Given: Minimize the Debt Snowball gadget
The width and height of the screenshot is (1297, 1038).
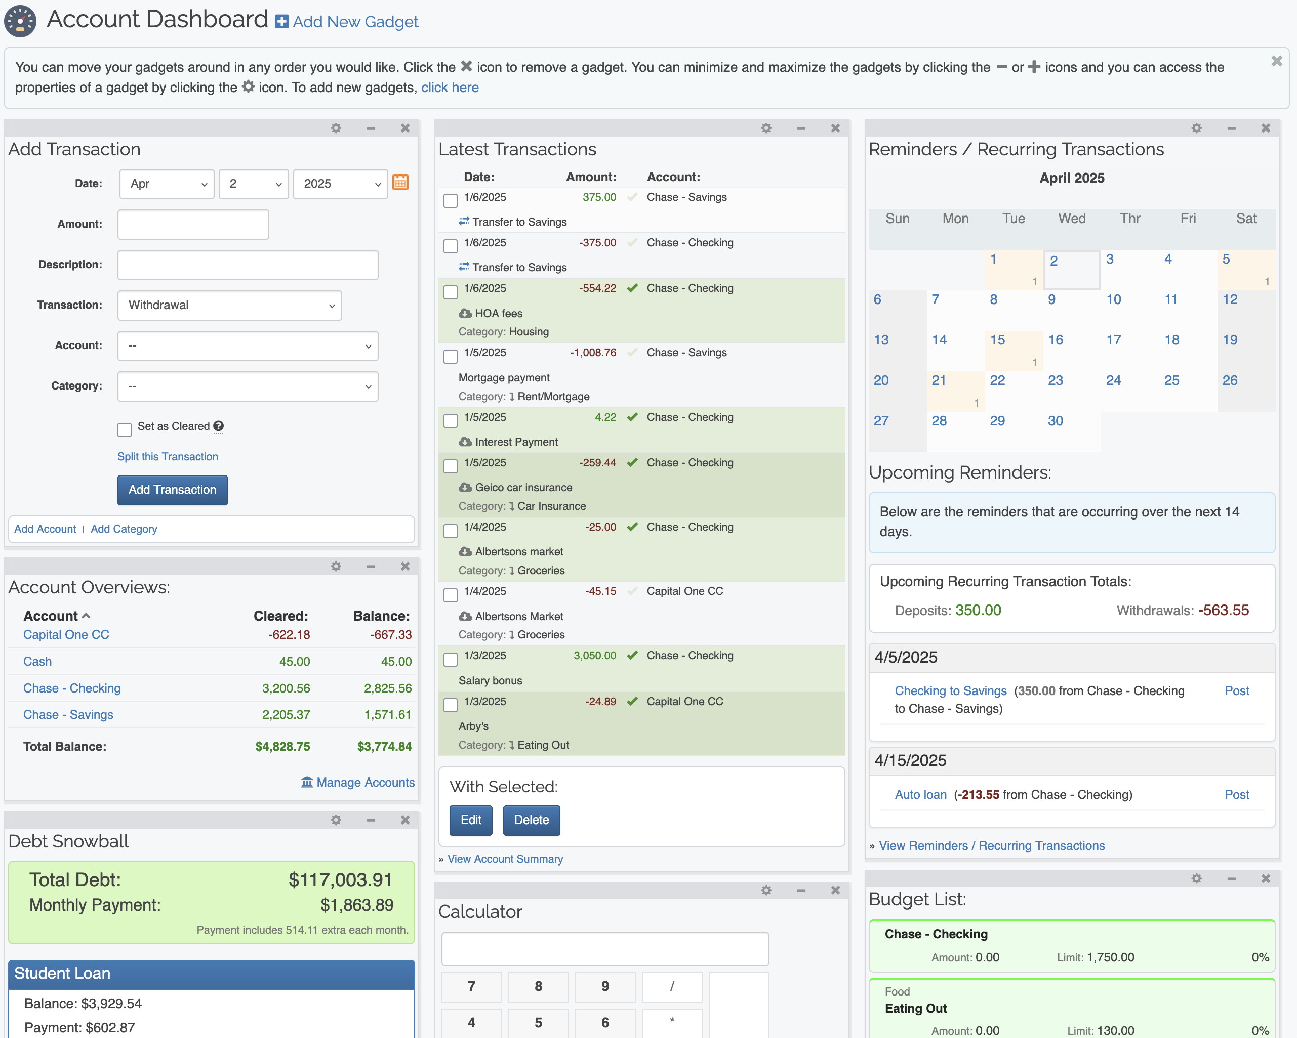Looking at the screenshot, I should pos(371,820).
